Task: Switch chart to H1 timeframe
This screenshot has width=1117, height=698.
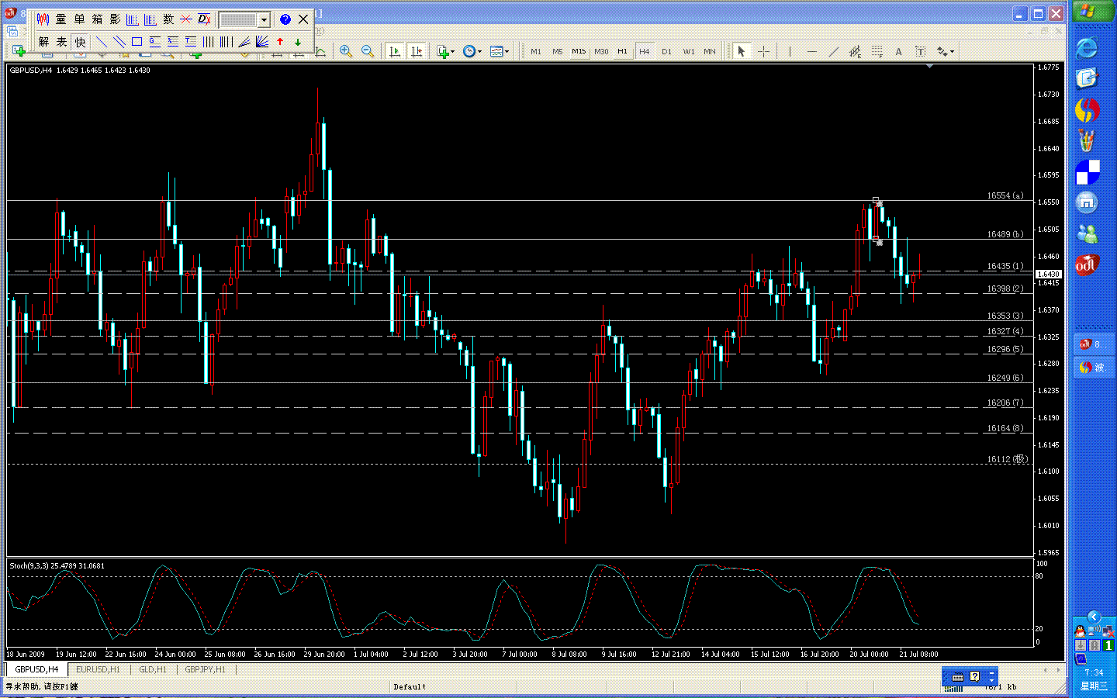Action: tap(623, 51)
